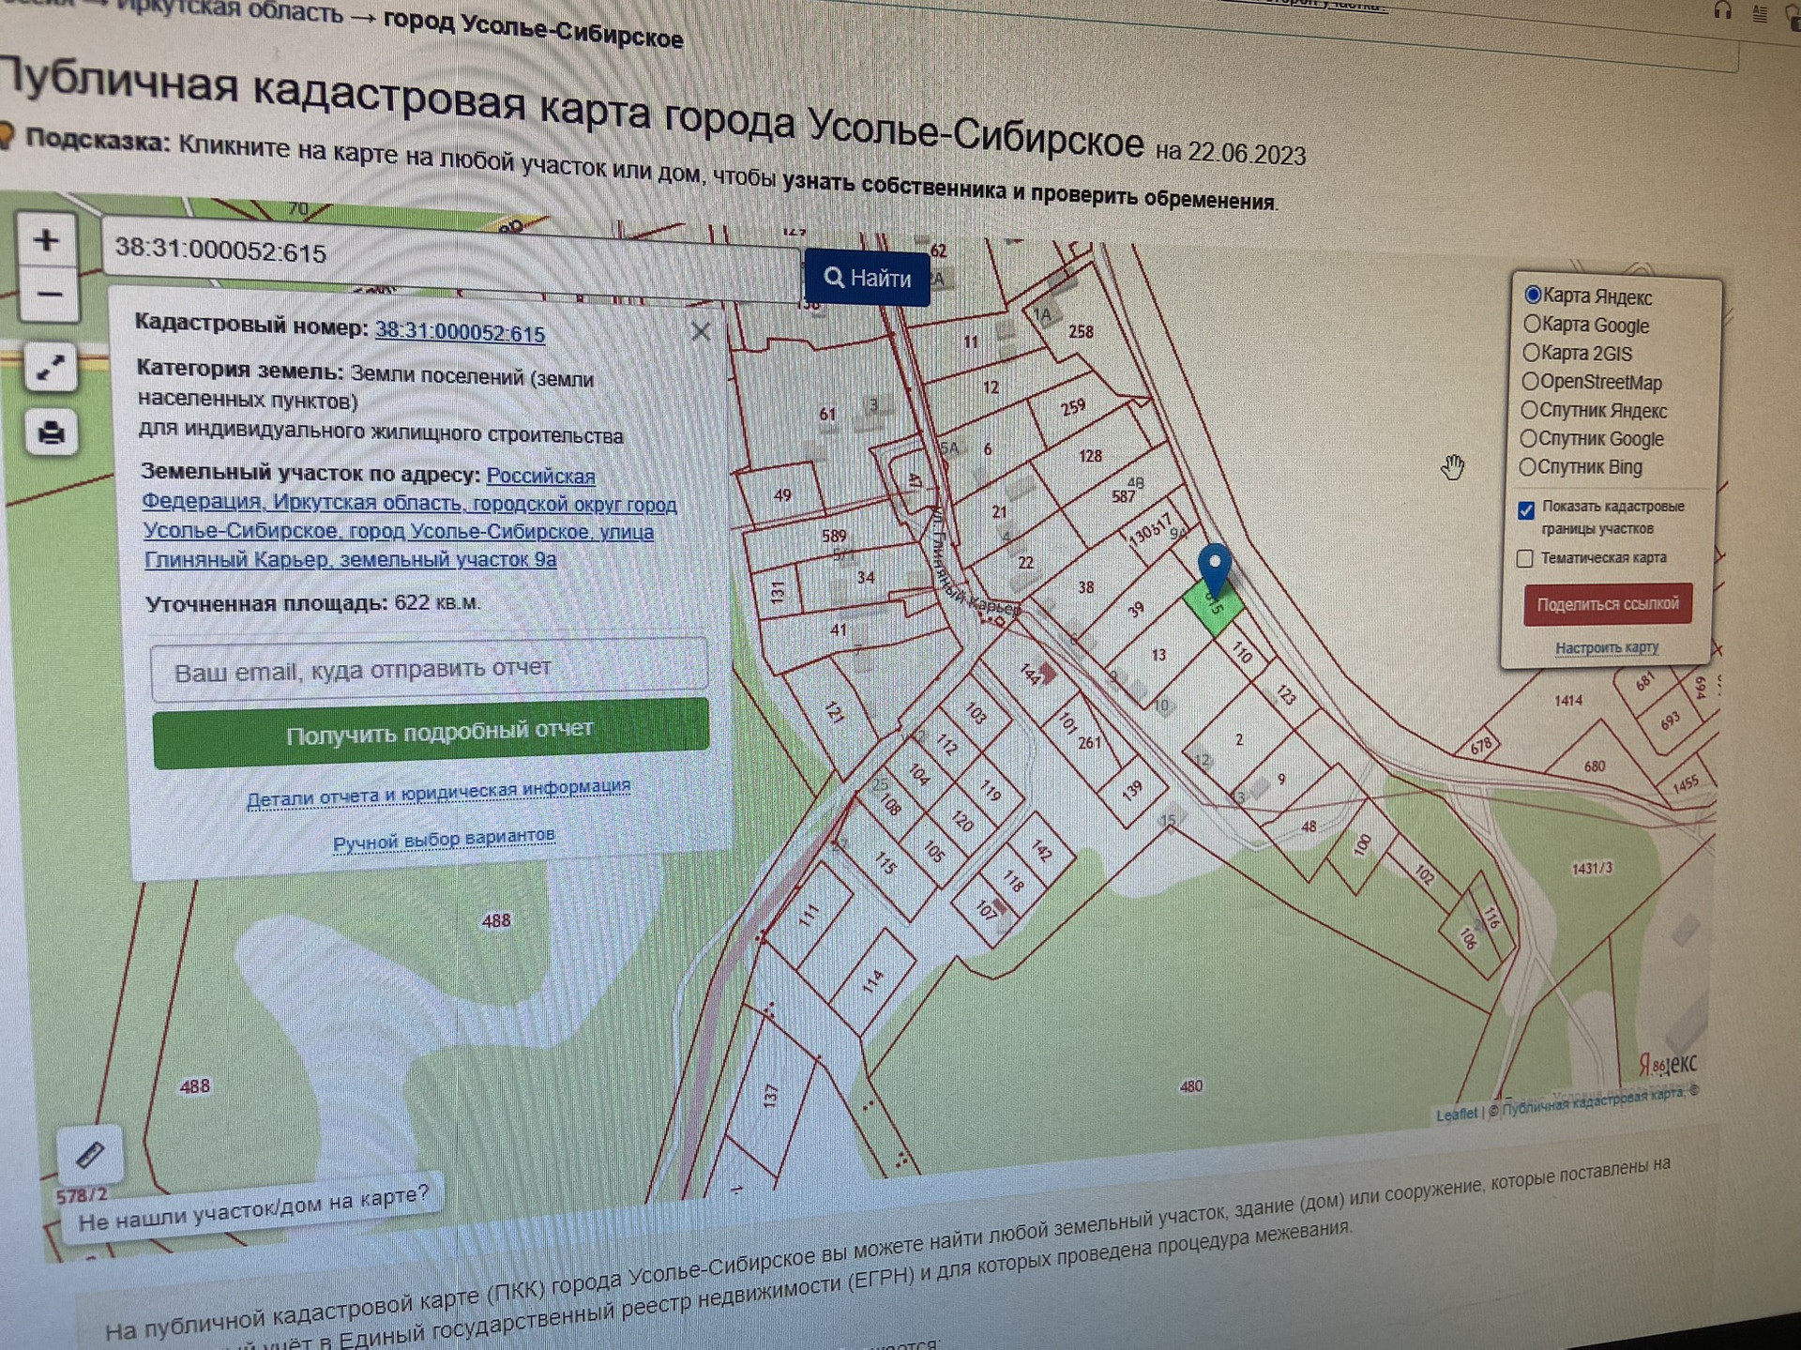Open Настроить карту settings link
The height and width of the screenshot is (1350, 1801).
(1607, 647)
